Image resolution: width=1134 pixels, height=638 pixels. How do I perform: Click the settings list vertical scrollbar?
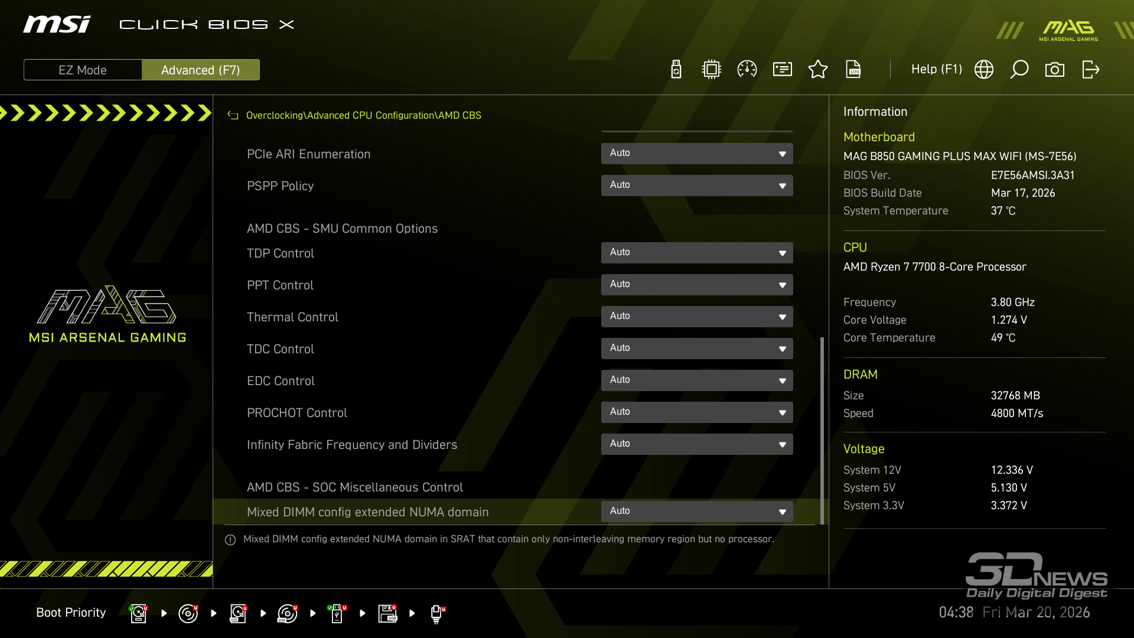(822, 430)
